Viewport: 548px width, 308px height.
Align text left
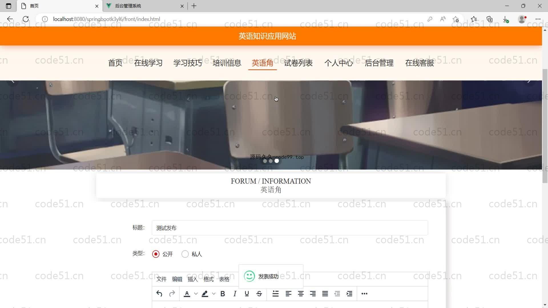[x=288, y=294]
